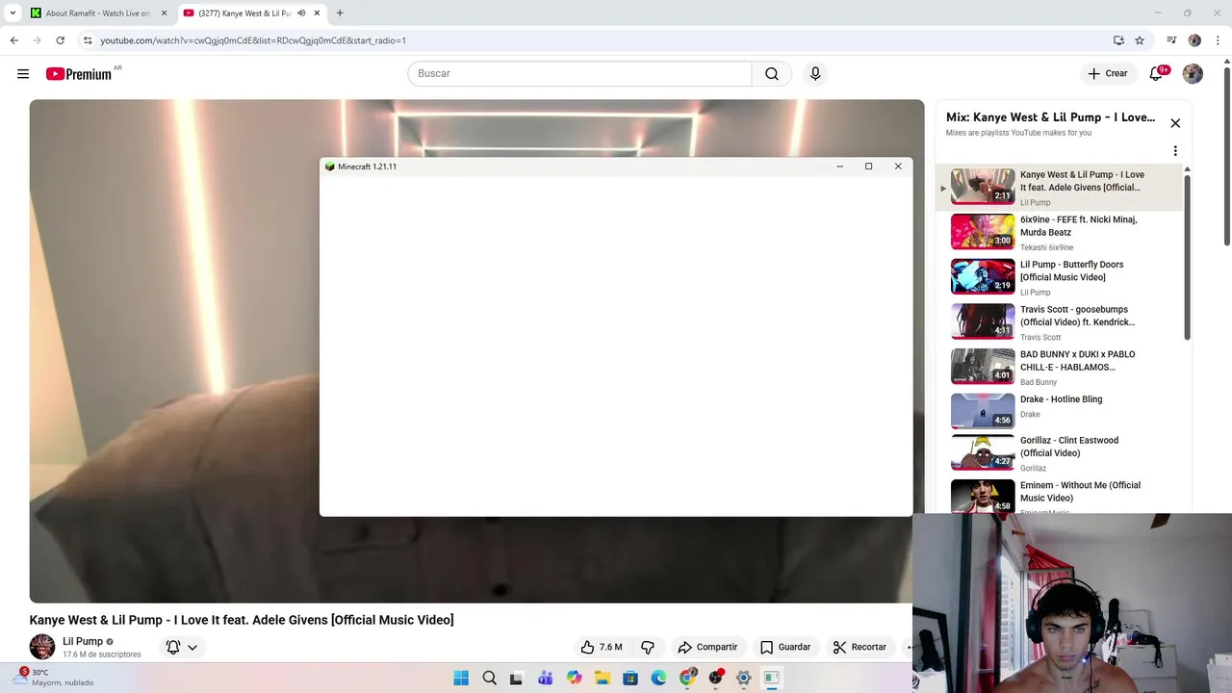Open Windows Start menu

pos(461,678)
